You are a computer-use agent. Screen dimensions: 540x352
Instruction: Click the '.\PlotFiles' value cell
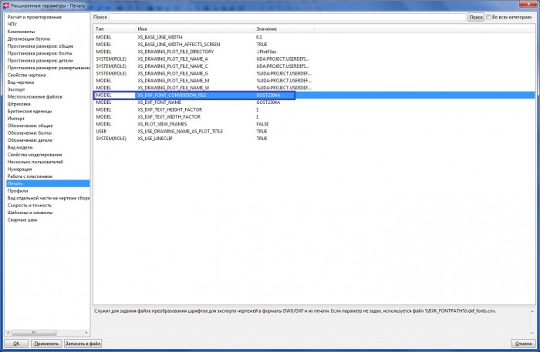266,52
